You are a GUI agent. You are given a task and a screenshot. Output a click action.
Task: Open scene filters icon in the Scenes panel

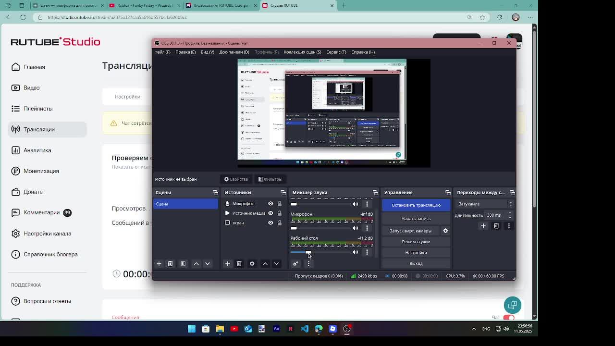tap(183, 264)
